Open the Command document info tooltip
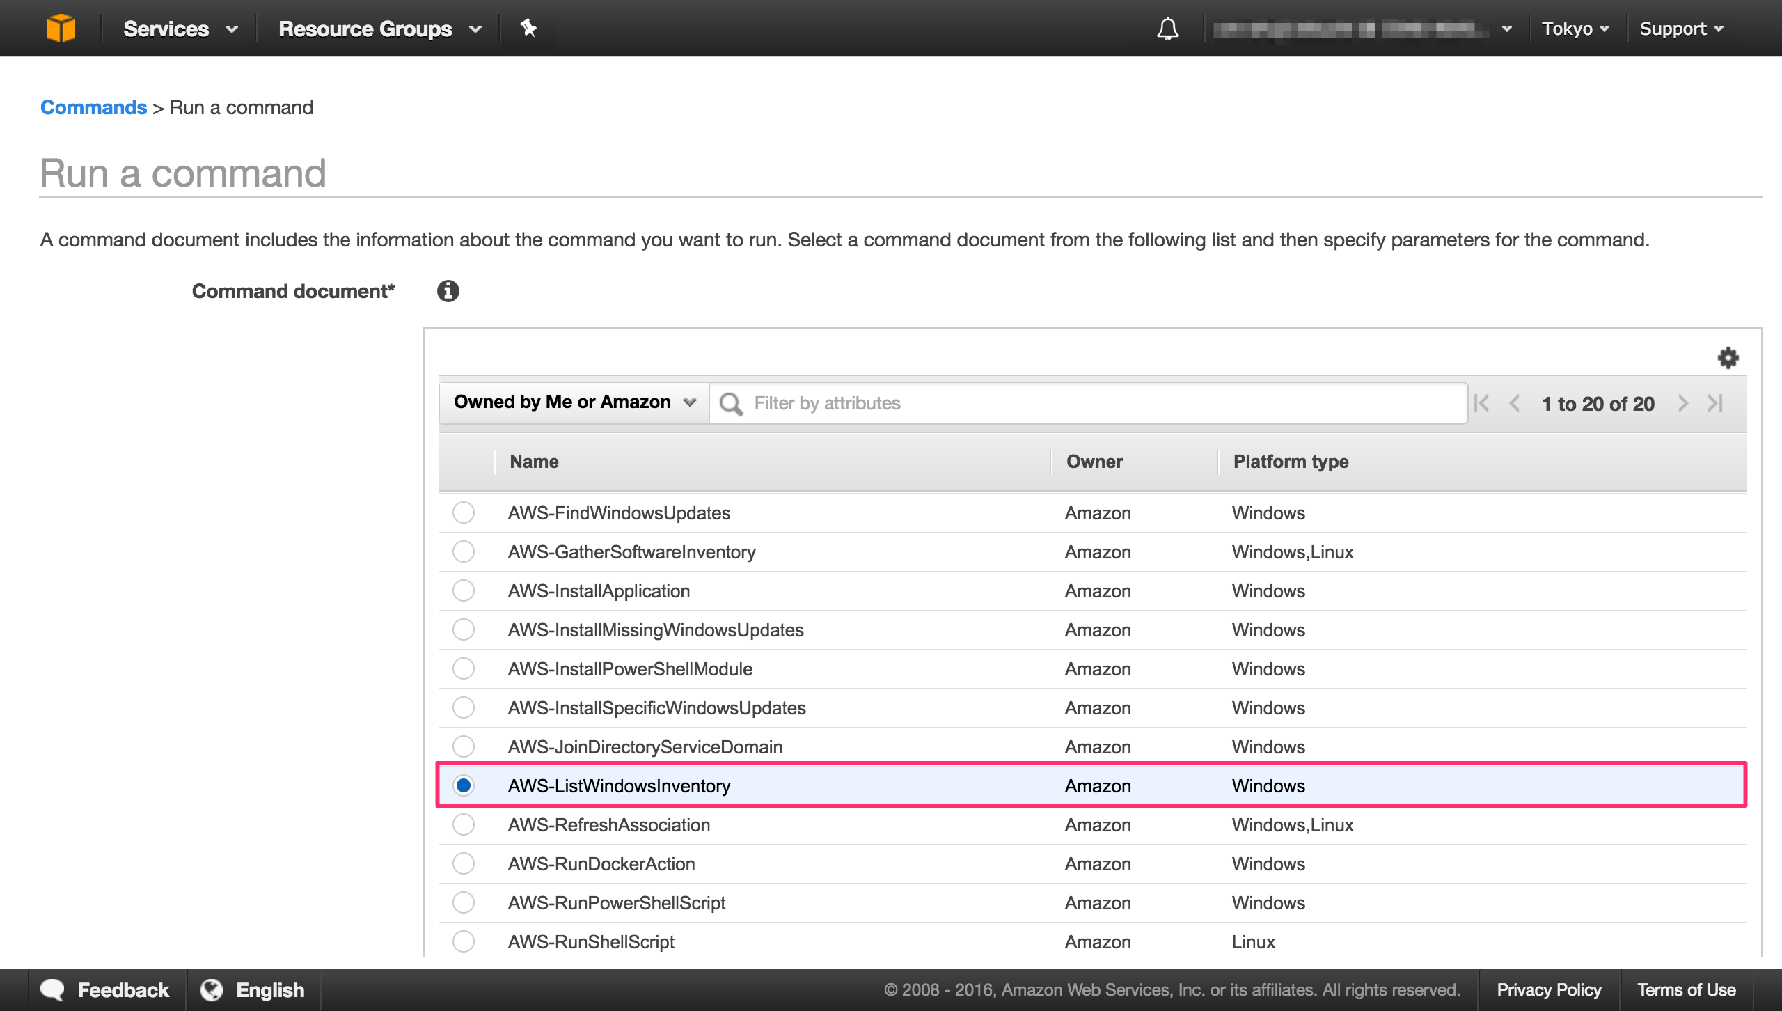 [448, 291]
